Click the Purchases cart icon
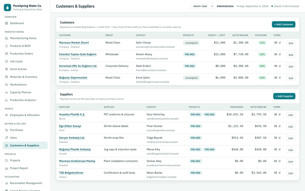 [x=7, y=130]
